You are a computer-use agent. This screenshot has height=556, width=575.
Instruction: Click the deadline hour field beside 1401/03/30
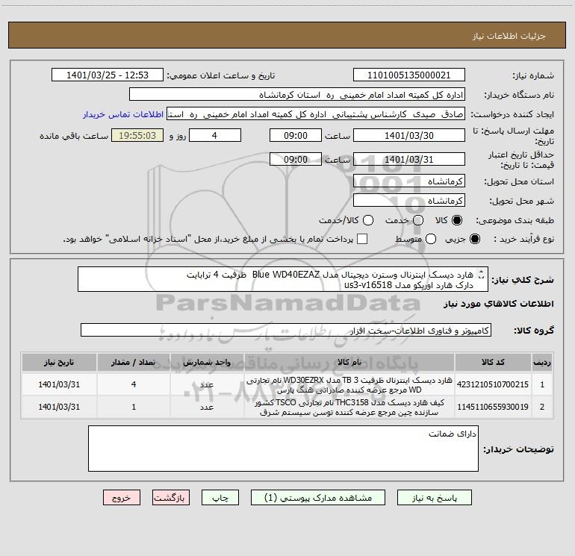pyautogui.click(x=296, y=135)
